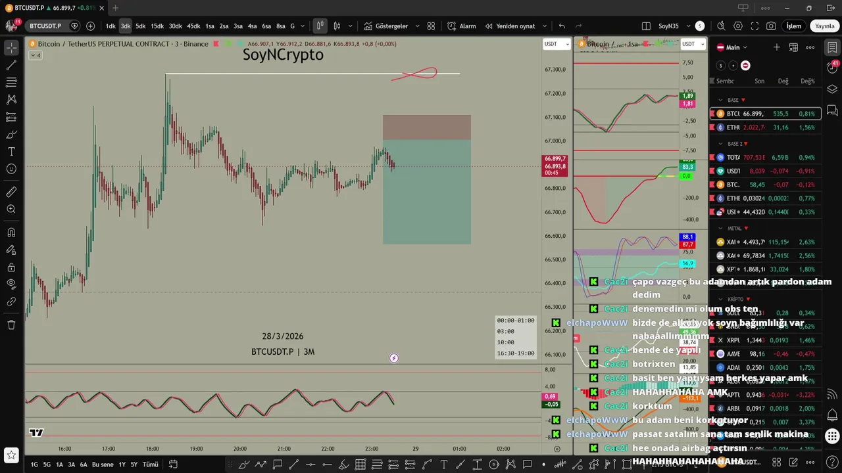Set the chart range to 1G
Image resolution: width=842 pixels, height=473 pixels.
(34, 464)
